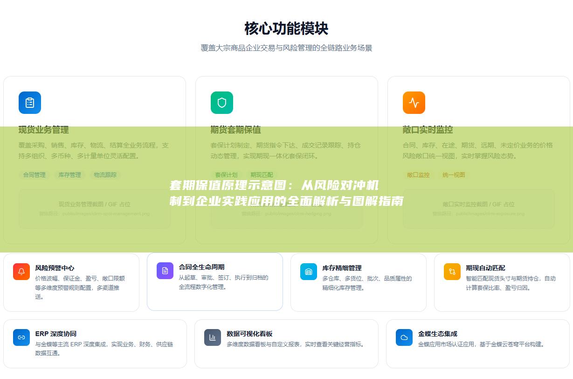
Task: Click the description starting 覆盖采购、销售、库存
Action: (94, 151)
